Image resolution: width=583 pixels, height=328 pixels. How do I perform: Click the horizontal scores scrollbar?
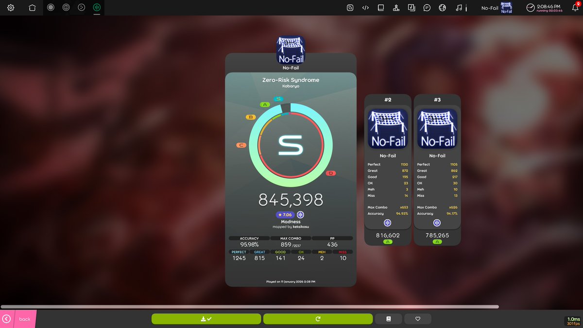[x=250, y=307]
